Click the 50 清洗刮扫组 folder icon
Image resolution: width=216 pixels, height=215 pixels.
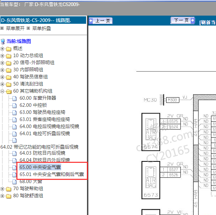click(9, 84)
